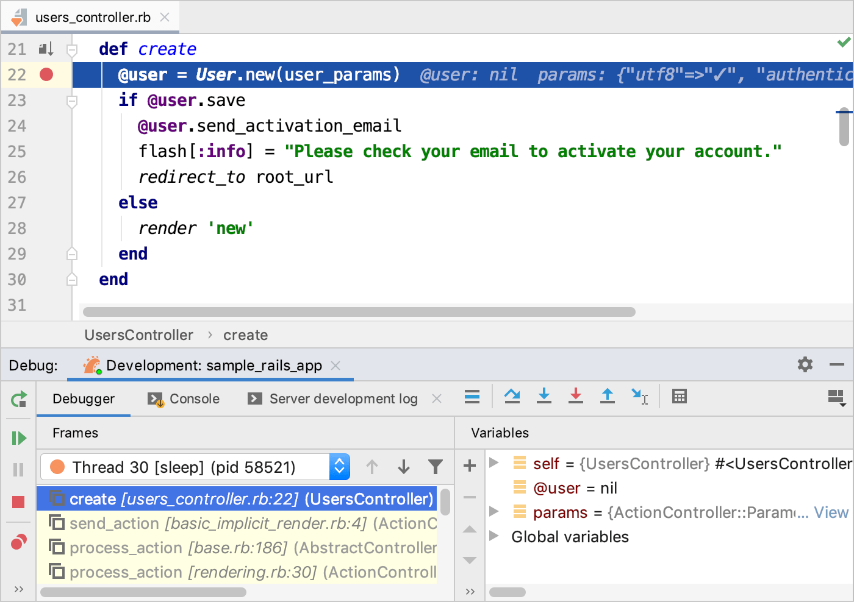Switch to the Console tab

[184, 399]
